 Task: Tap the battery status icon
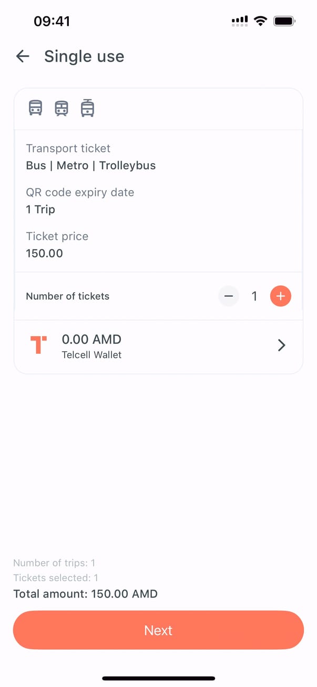(x=284, y=21)
